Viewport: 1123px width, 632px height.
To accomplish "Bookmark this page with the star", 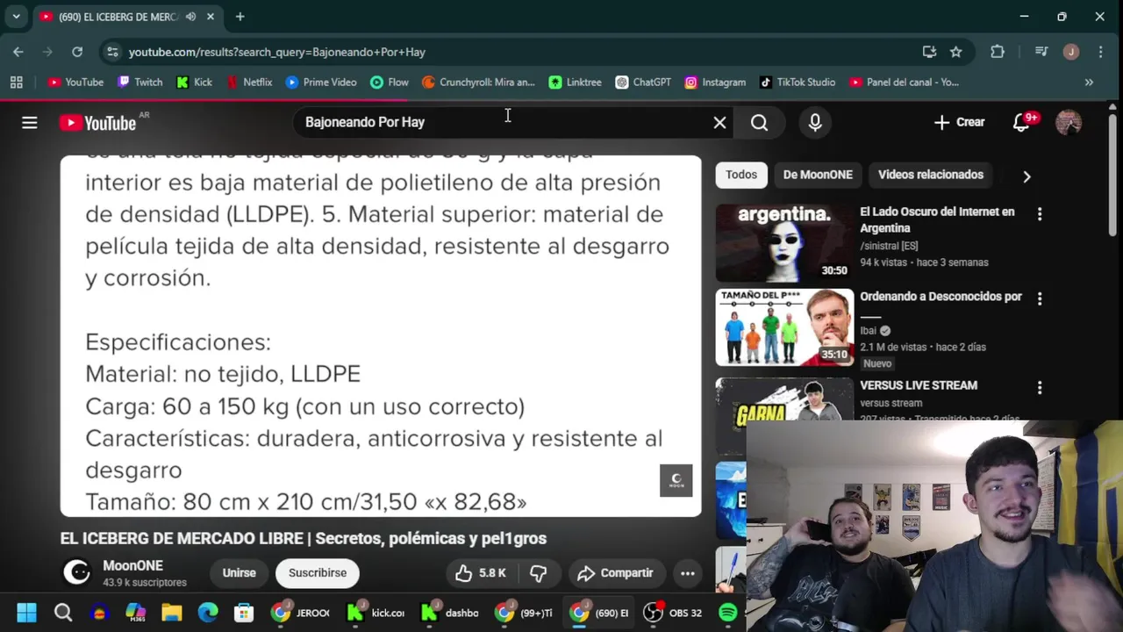I will point(956,52).
